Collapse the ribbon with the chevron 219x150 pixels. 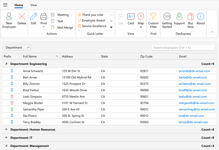coord(212,32)
